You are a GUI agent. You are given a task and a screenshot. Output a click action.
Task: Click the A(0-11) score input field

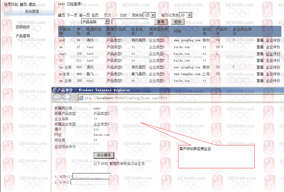click(92, 176)
